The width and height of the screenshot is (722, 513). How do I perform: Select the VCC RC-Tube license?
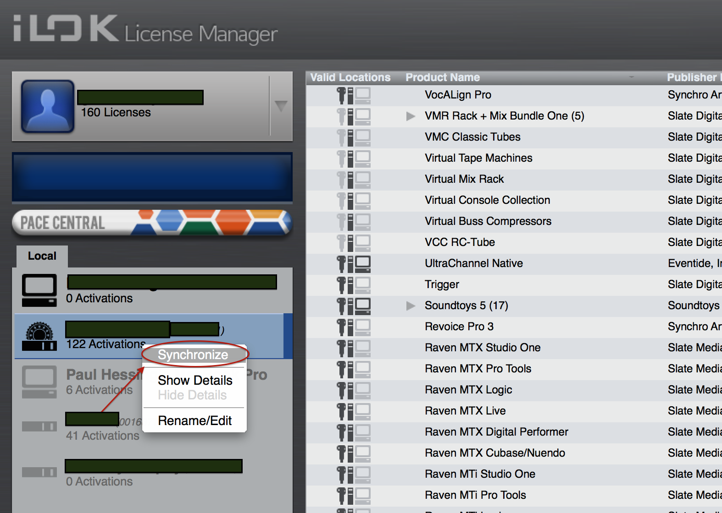tap(514, 243)
